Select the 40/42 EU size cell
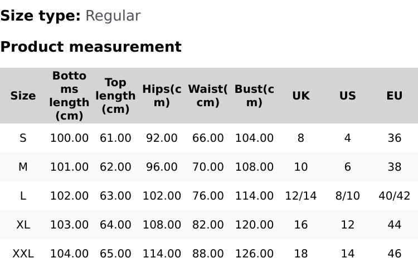 pyautogui.click(x=394, y=196)
